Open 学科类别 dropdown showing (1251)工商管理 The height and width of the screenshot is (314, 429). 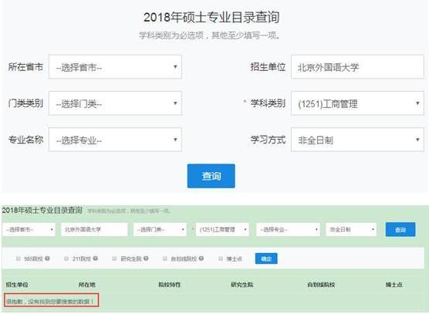[357, 103]
